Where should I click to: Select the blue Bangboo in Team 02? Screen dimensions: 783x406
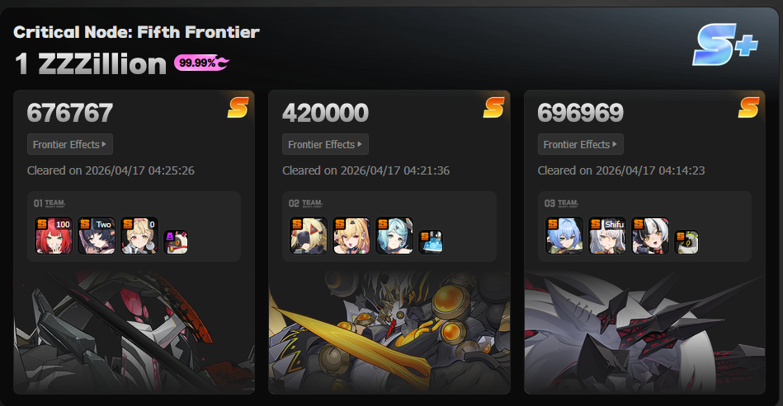click(431, 242)
